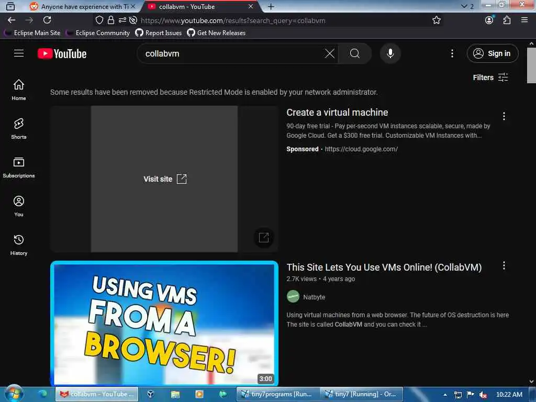Open more options for CollabVM video

pyautogui.click(x=504, y=265)
